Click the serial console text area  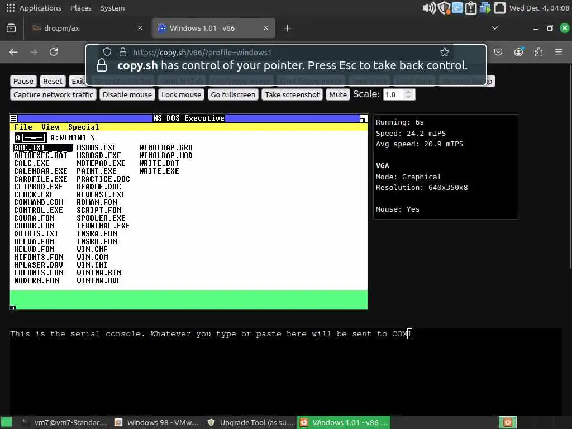(x=285, y=370)
